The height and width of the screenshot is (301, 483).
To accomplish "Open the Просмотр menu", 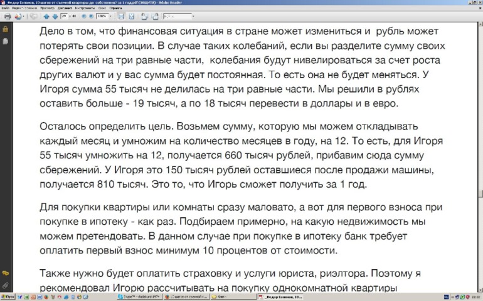I will tap(47, 8).
